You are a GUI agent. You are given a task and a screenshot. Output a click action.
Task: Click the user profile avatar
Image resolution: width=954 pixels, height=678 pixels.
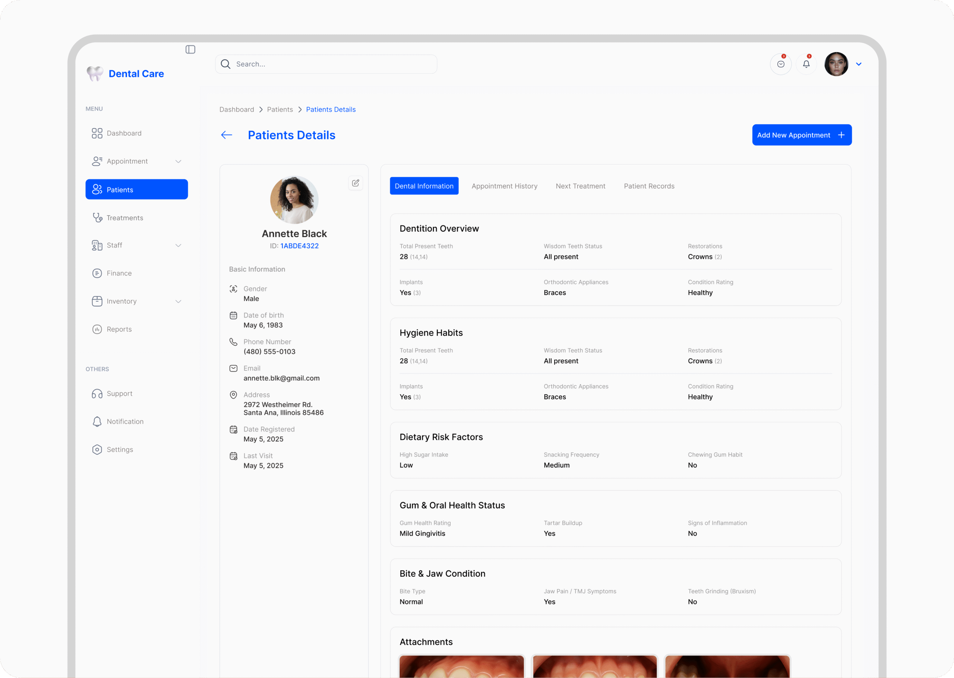click(836, 64)
